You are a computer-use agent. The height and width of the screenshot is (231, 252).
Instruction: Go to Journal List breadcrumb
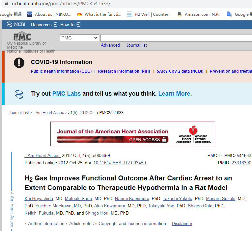19,113
